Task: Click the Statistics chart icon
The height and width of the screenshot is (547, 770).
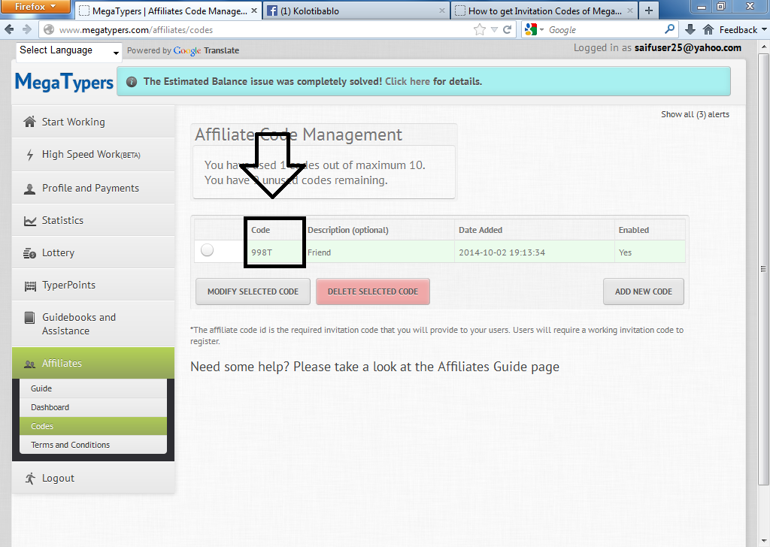Action: coord(30,221)
